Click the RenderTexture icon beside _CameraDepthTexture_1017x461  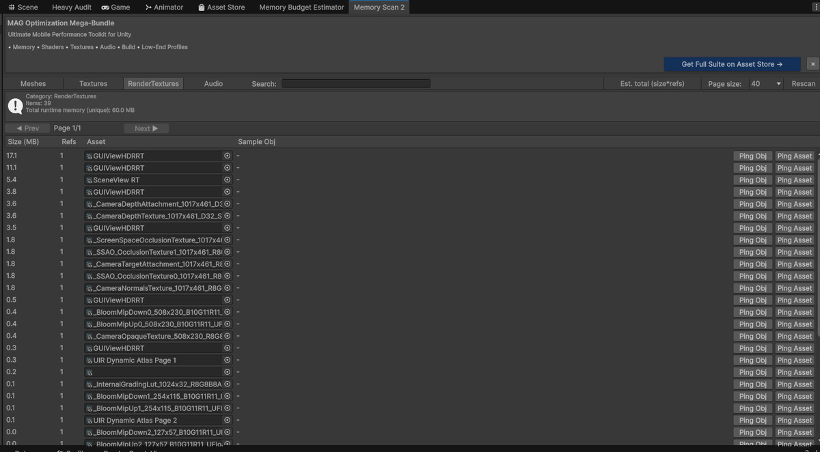tap(87, 216)
